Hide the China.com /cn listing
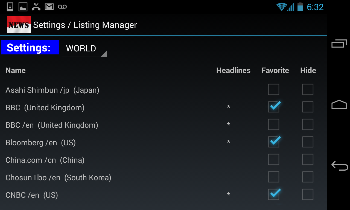350x210 pixels. pyautogui.click(x=308, y=159)
